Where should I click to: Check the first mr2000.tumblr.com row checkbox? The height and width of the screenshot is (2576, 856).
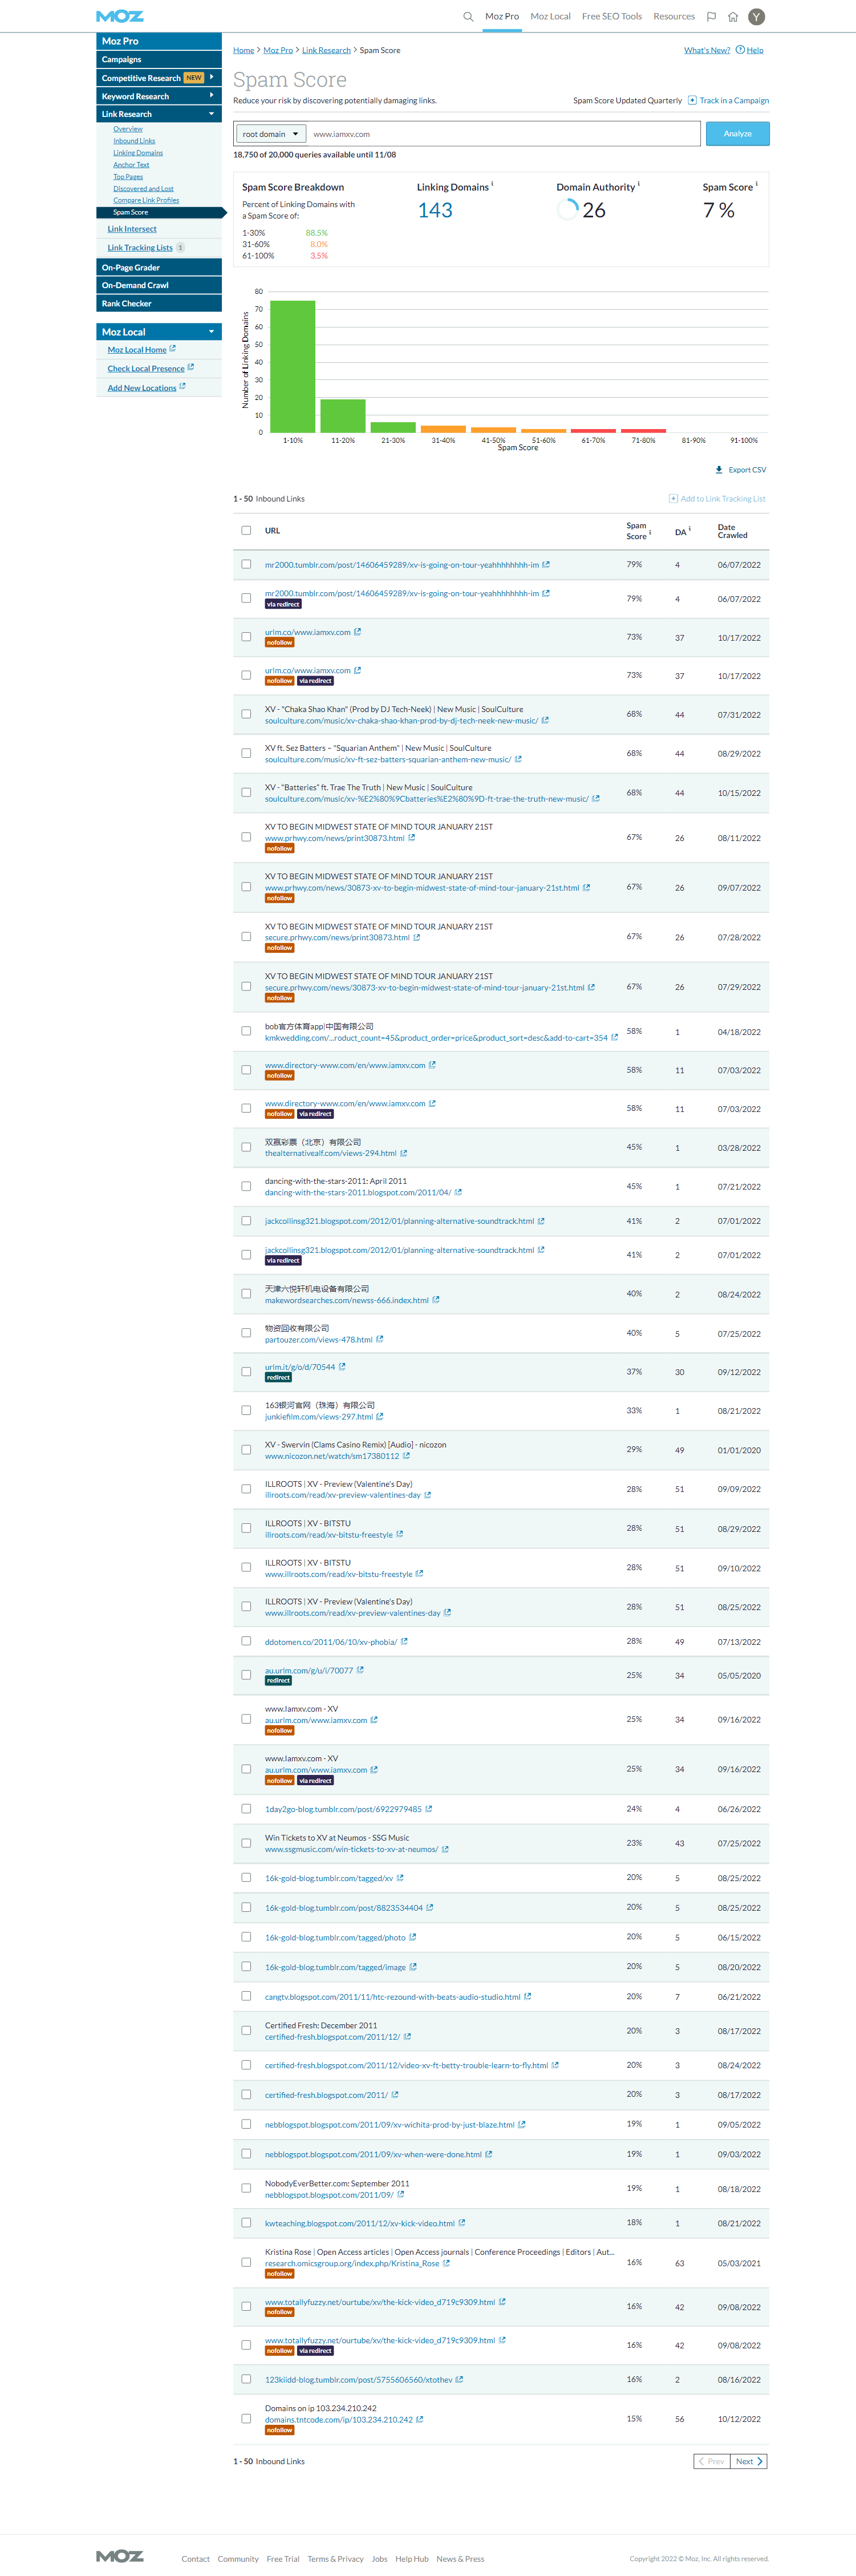(x=246, y=565)
